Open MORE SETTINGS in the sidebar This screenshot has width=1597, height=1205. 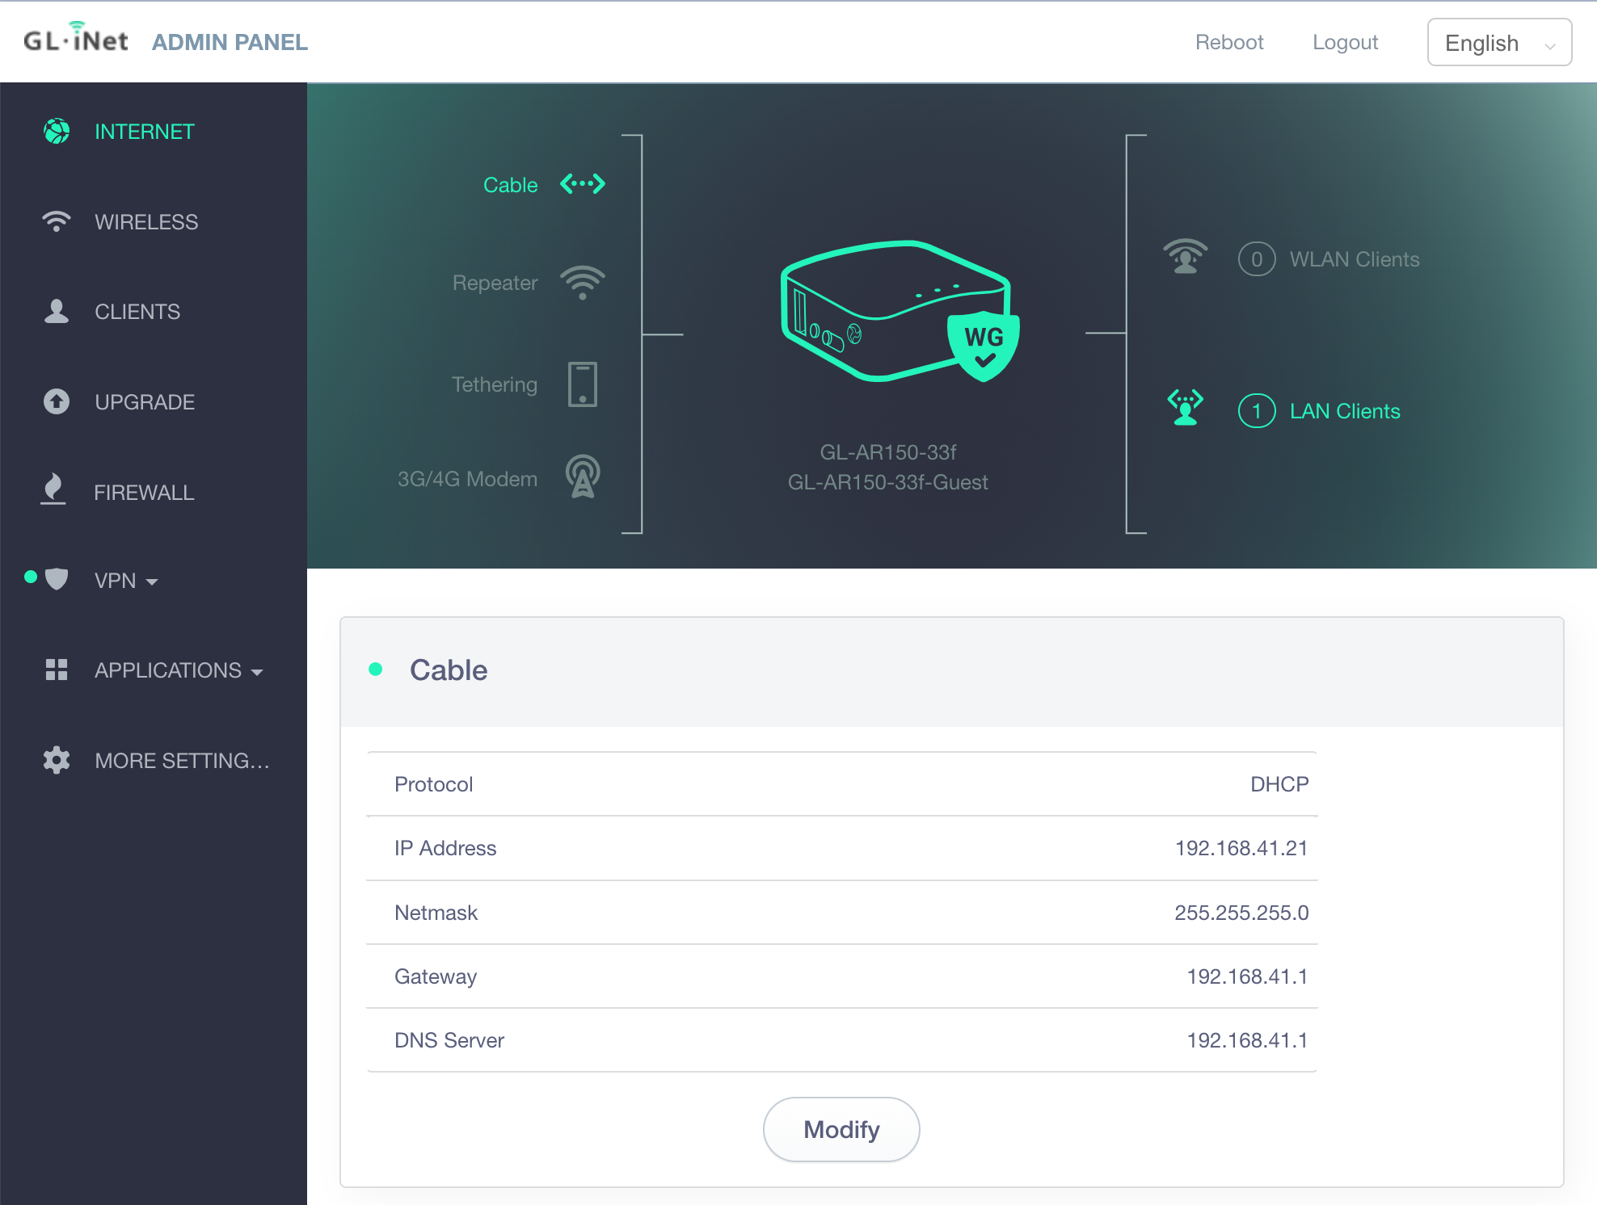[181, 761]
